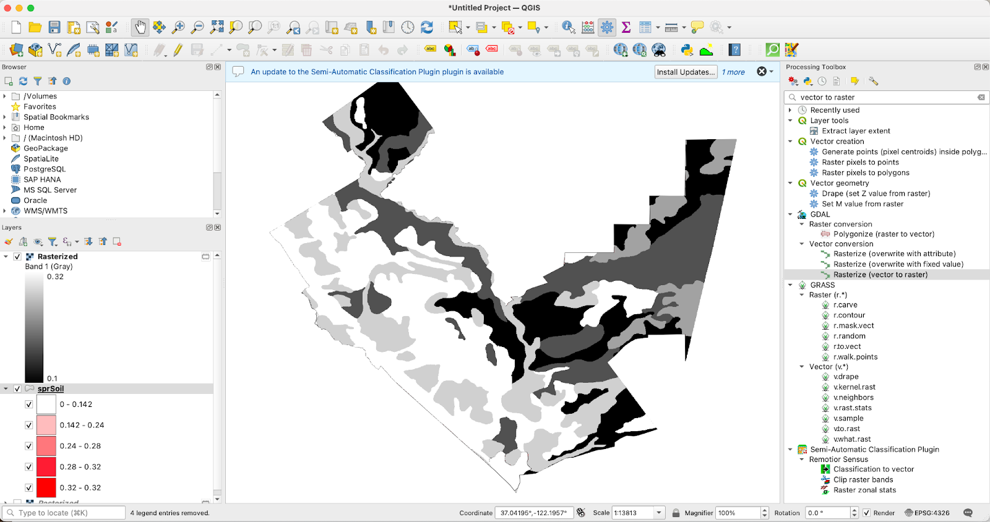Uncheck the 0.142 - 0.24 legend class
Image resolution: width=990 pixels, height=522 pixels.
29,426
